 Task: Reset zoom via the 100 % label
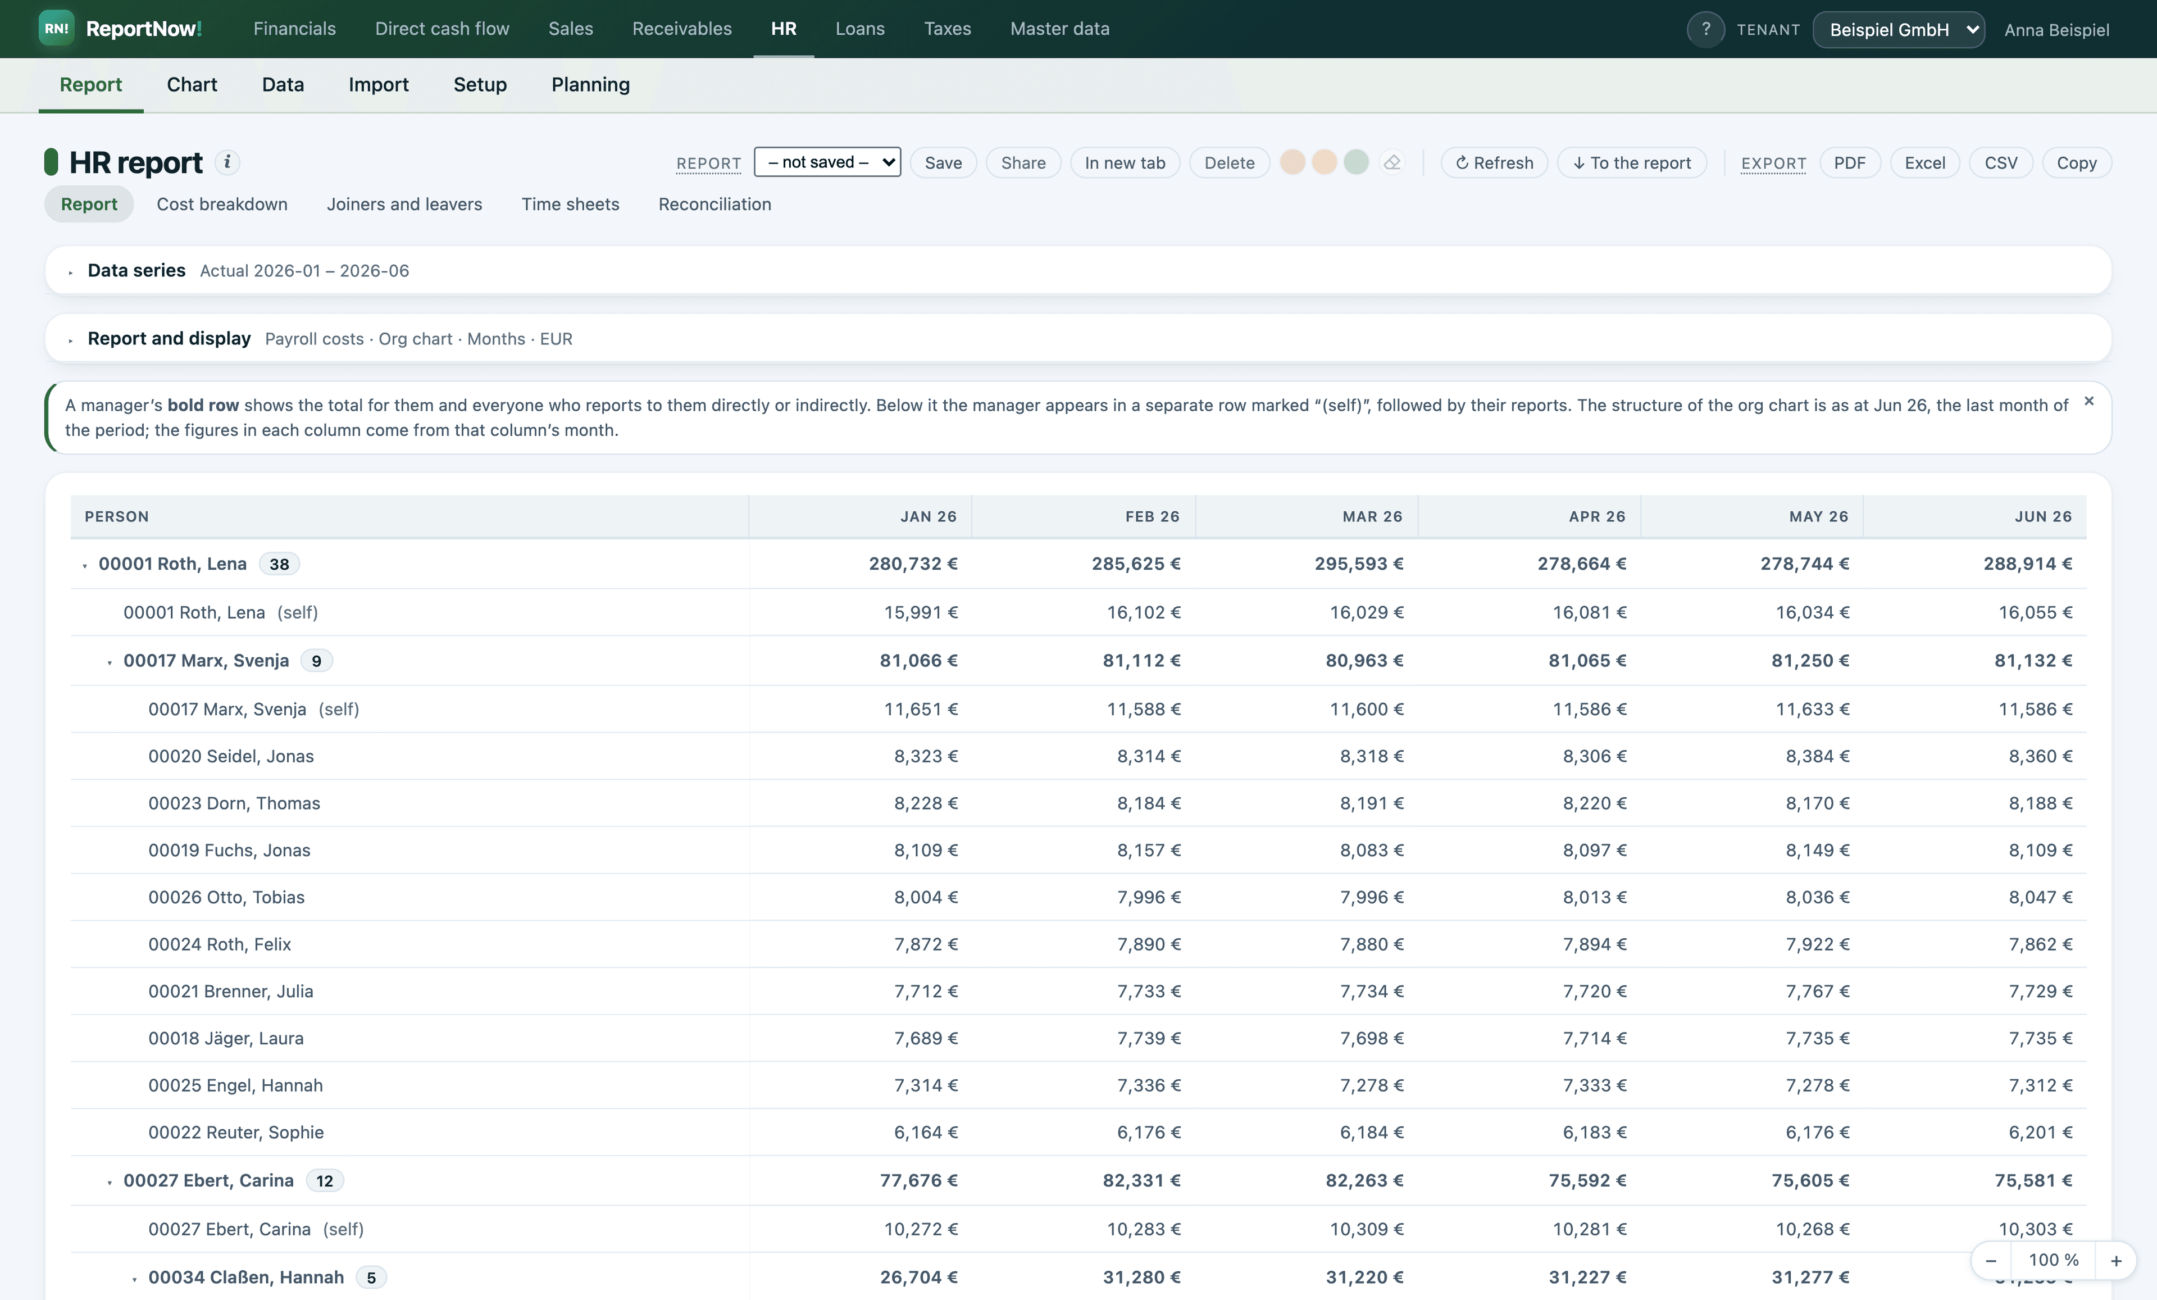(2053, 1260)
